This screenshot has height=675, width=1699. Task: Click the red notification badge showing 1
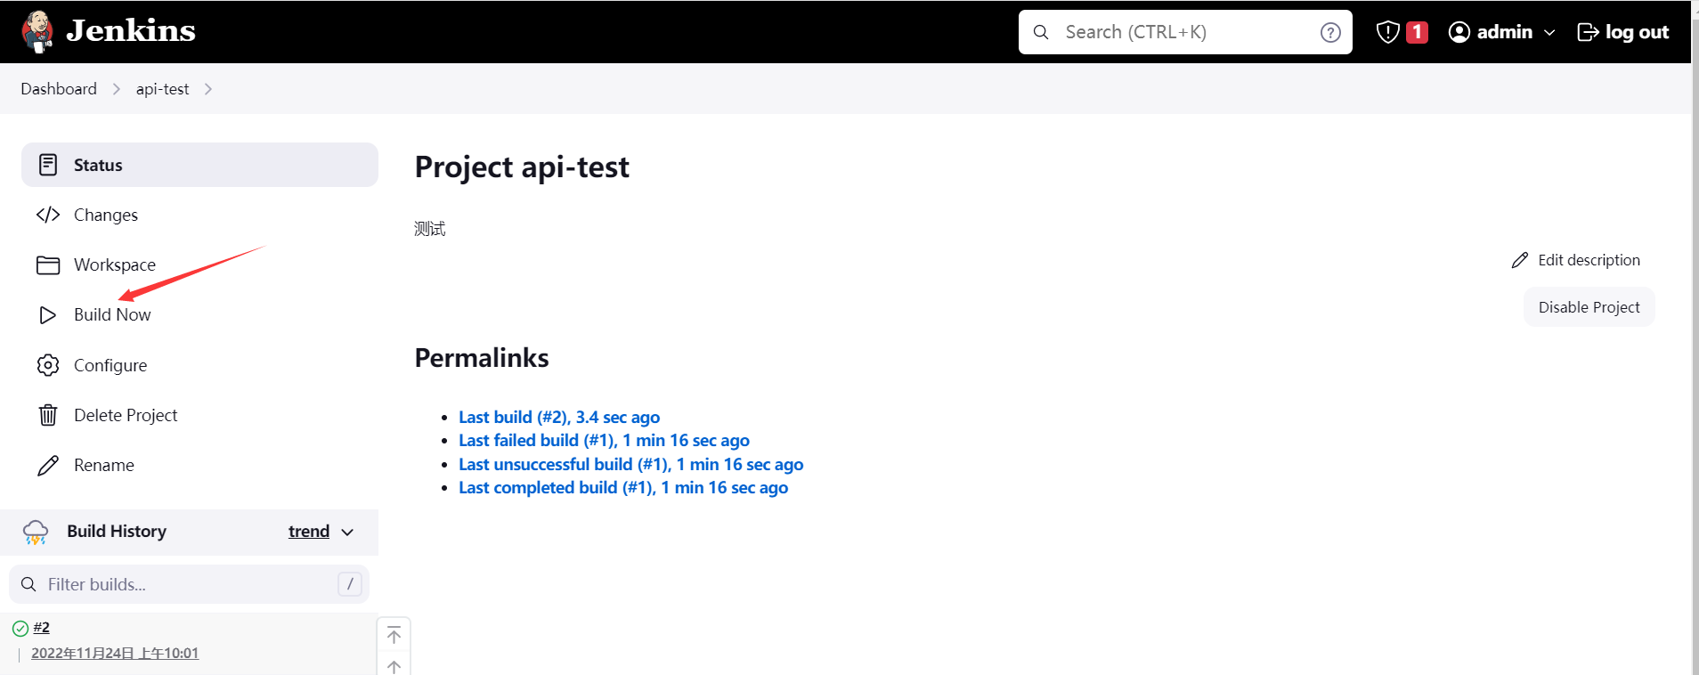pos(1417,32)
